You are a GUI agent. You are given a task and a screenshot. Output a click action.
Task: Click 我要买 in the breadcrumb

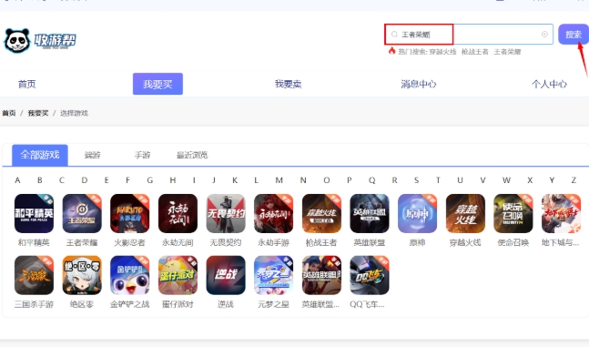tap(38, 113)
